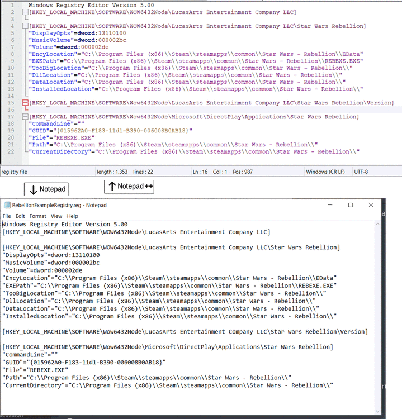402x419 pixels.
Task: Collapse the red fold marker on line 15
Action: point(23,103)
